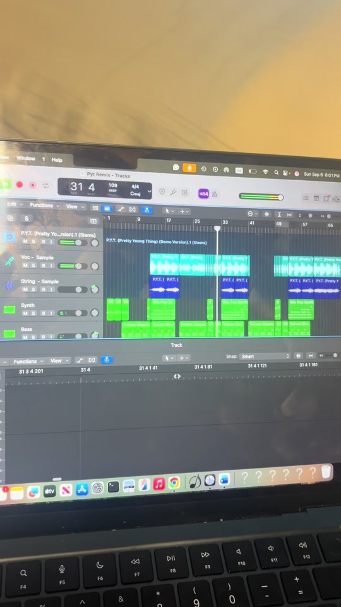Click the global Solo S button above track headers
This screenshot has width=341, height=607.
coord(27,219)
